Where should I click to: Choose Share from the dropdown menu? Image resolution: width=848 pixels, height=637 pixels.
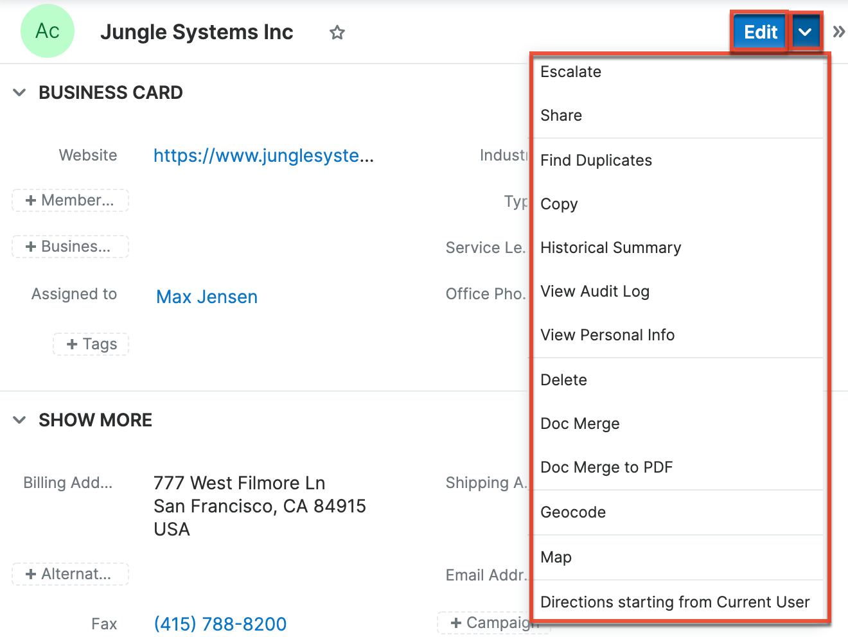[561, 116]
